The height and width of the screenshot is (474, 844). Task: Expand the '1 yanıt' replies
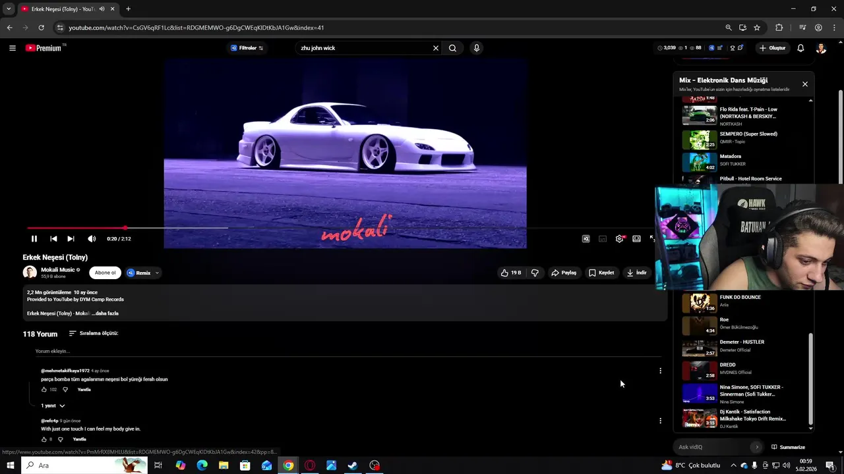pos(53,406)
